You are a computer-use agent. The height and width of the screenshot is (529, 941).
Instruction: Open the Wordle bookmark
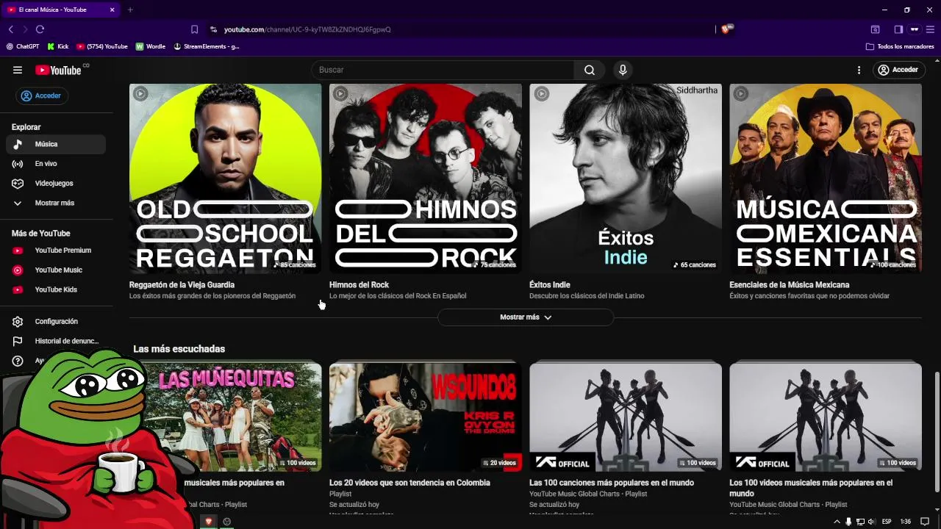[x=151, y=46]
